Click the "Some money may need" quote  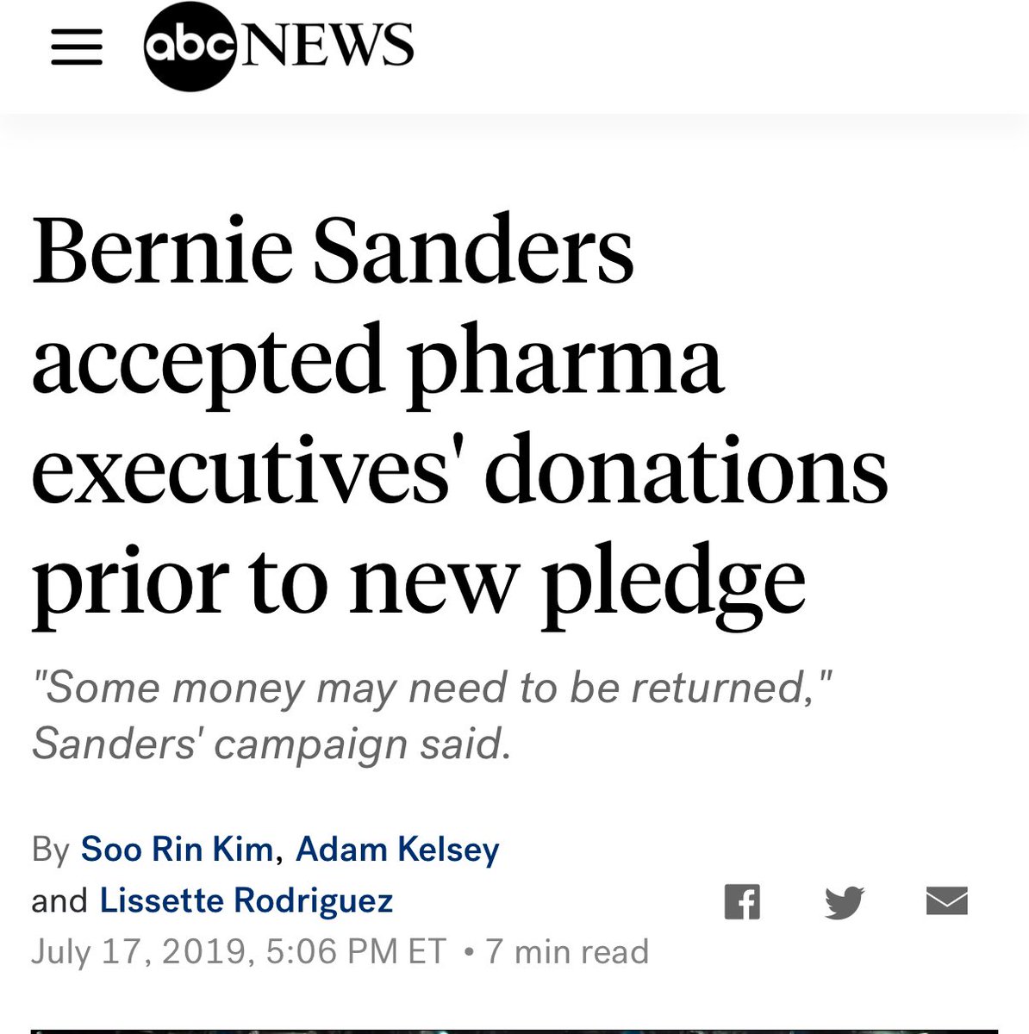click(x=433, y=688)
